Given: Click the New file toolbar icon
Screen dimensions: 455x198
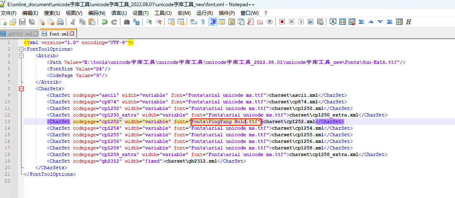Looking at the screenshot, I should [x=4, y=22].
